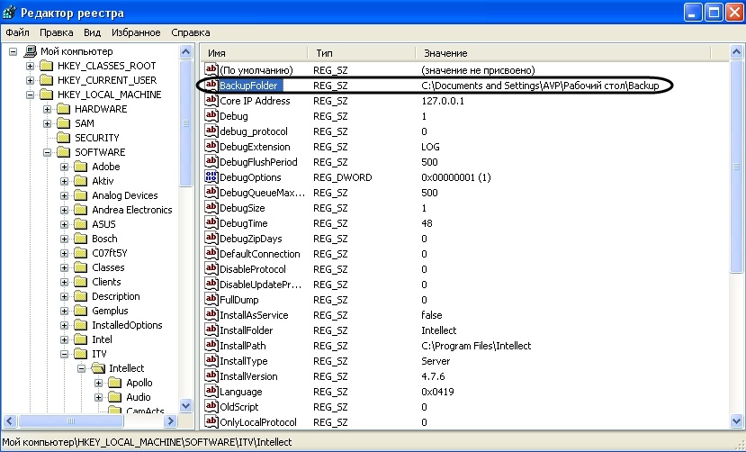Open the Файл menu

click(x=17, y=32)
